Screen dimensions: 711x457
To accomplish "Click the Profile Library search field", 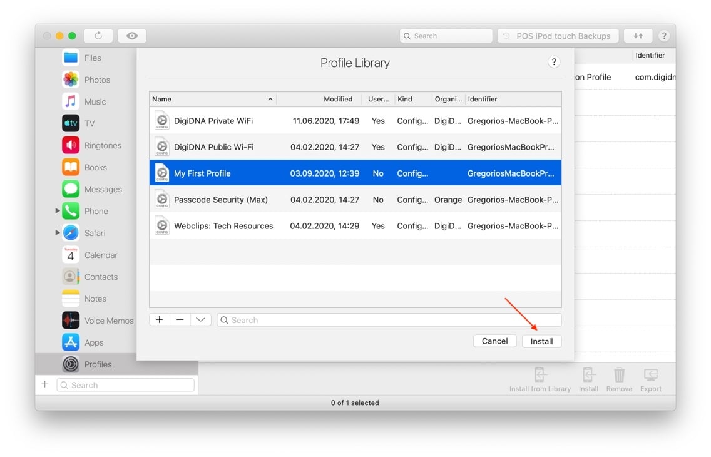I will (x=389, y=320).
